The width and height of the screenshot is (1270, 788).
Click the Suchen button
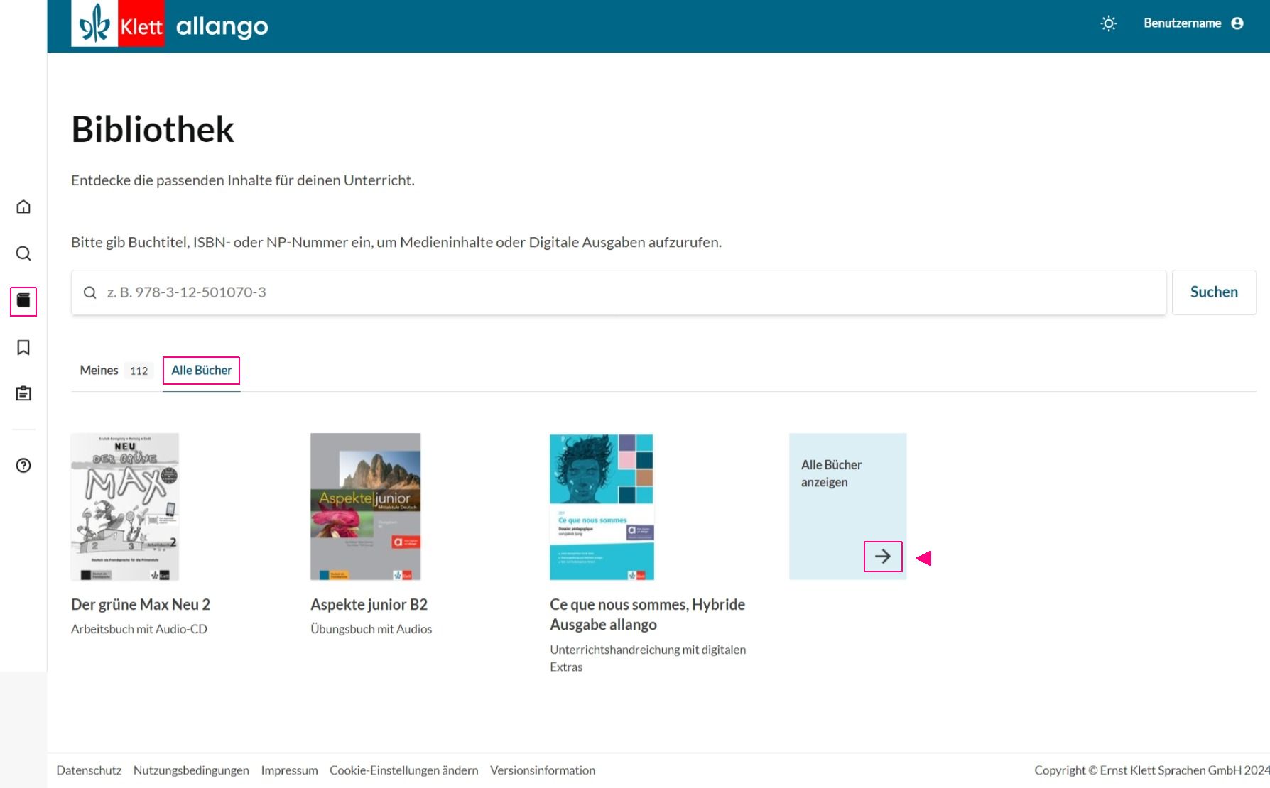(1214, 292)
